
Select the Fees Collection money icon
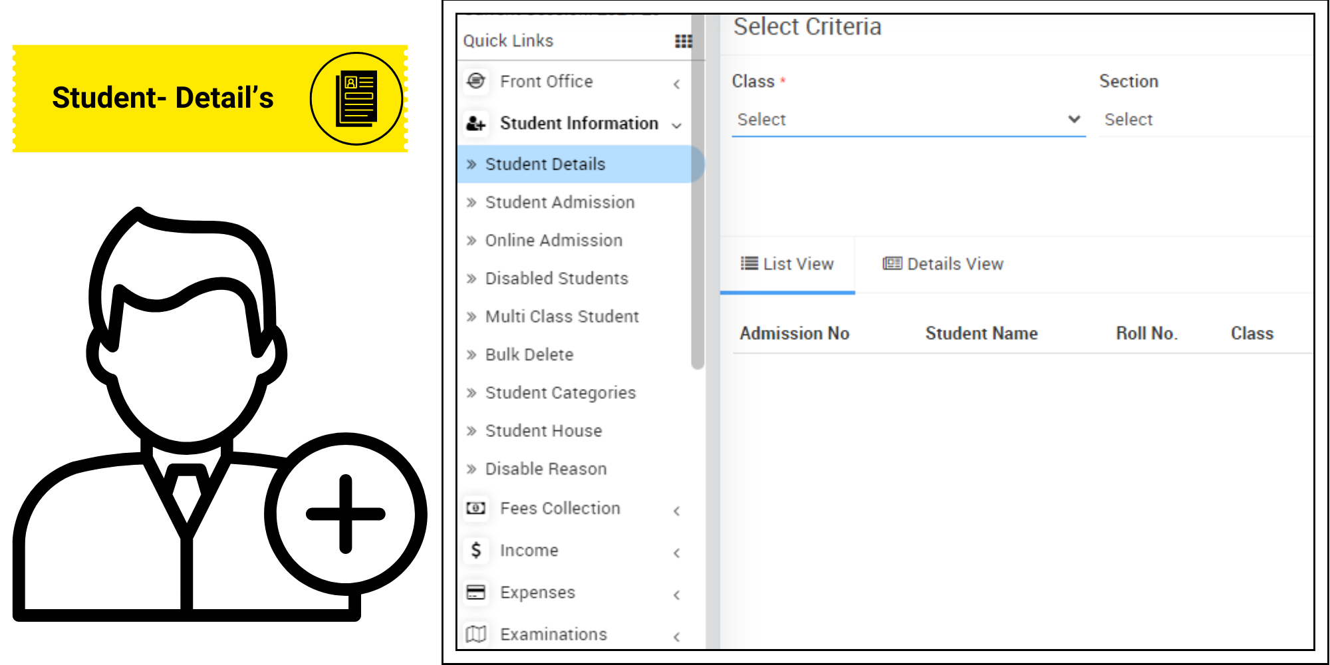coord(475,508)
